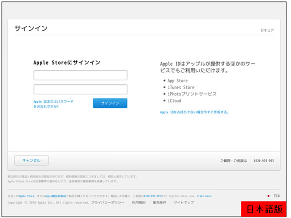Click the Apple ID input field
The image size is (291, 218).
(x=81, y=75)
